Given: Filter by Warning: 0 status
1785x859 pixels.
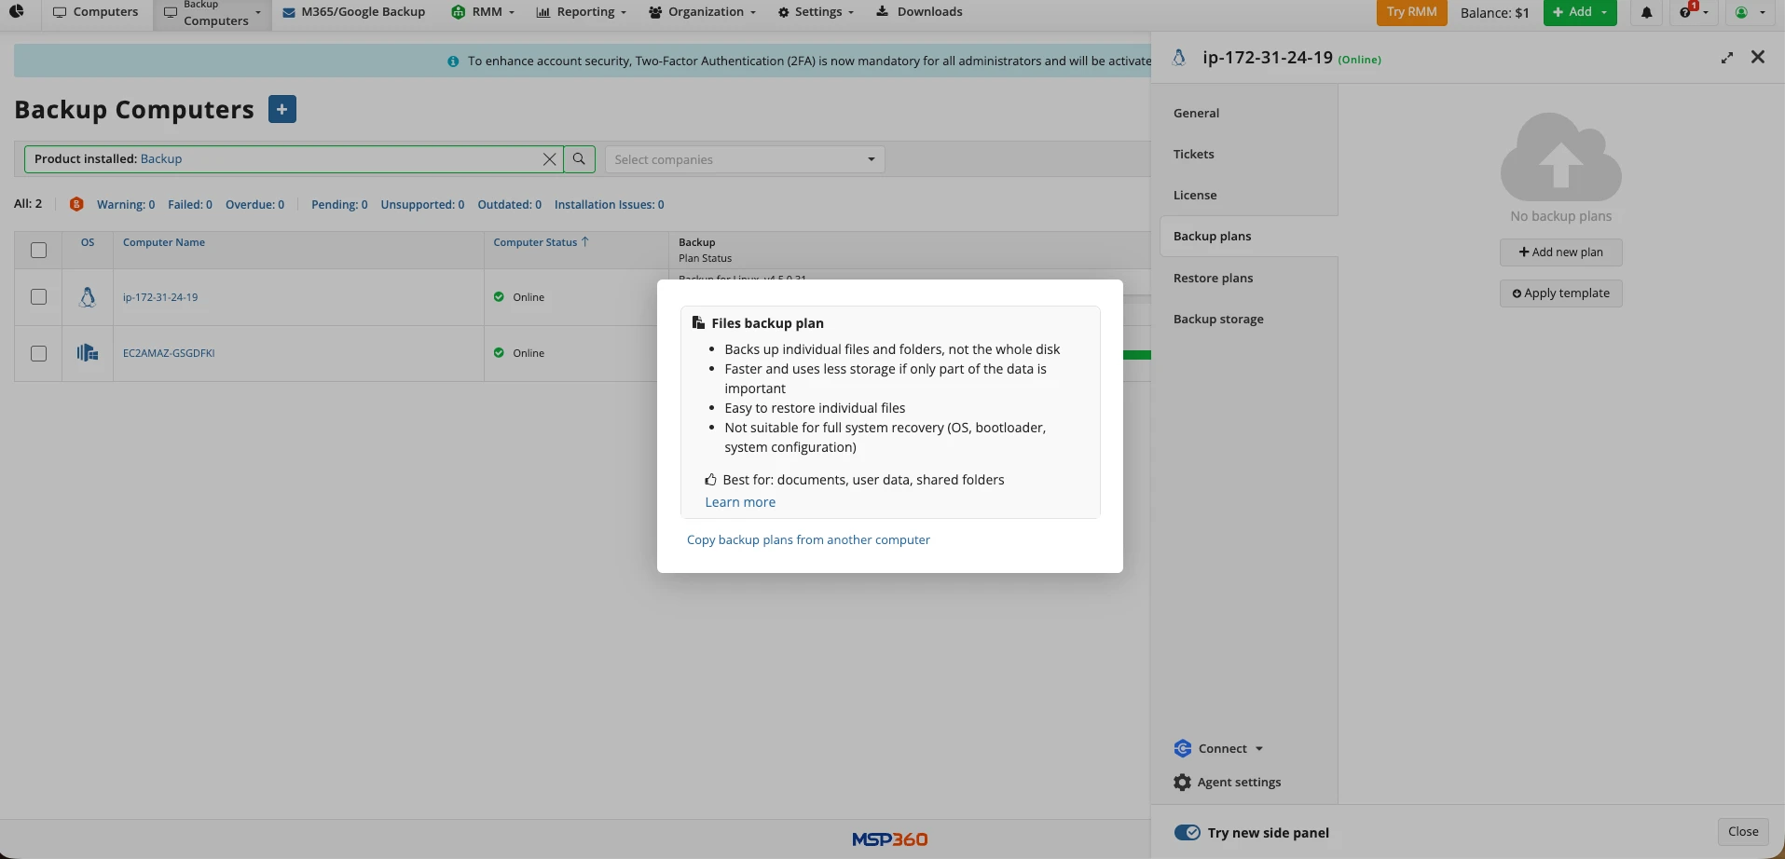Looking at the screenshot, I should click(x=126, y=205).
